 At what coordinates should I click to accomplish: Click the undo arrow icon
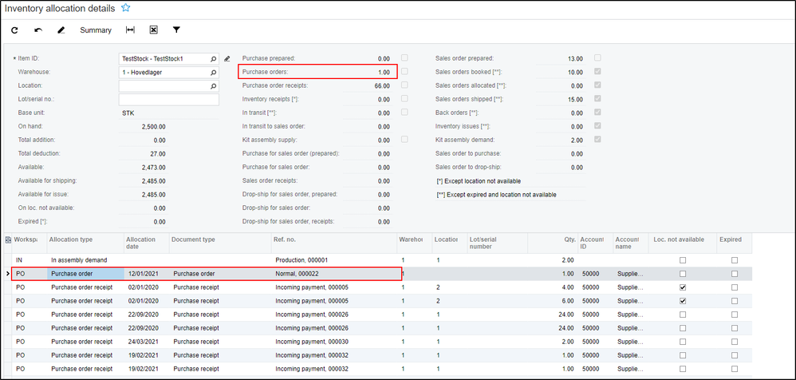37,30
